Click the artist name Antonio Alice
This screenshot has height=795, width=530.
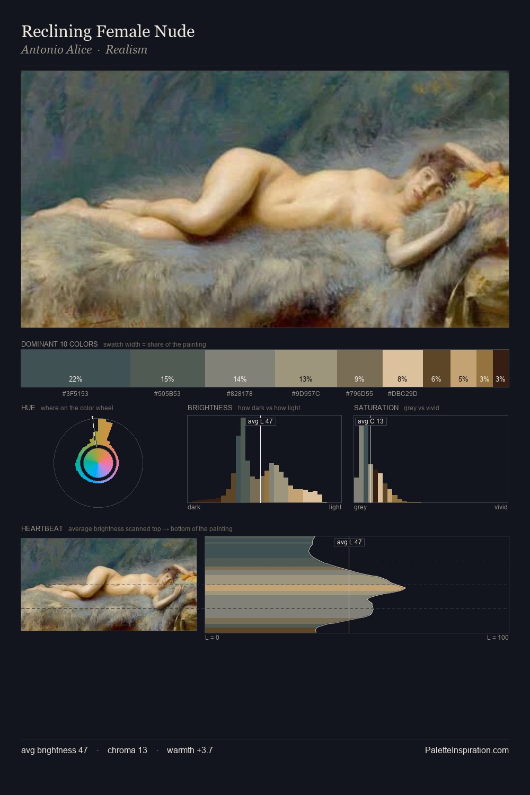tap(56, 49)
